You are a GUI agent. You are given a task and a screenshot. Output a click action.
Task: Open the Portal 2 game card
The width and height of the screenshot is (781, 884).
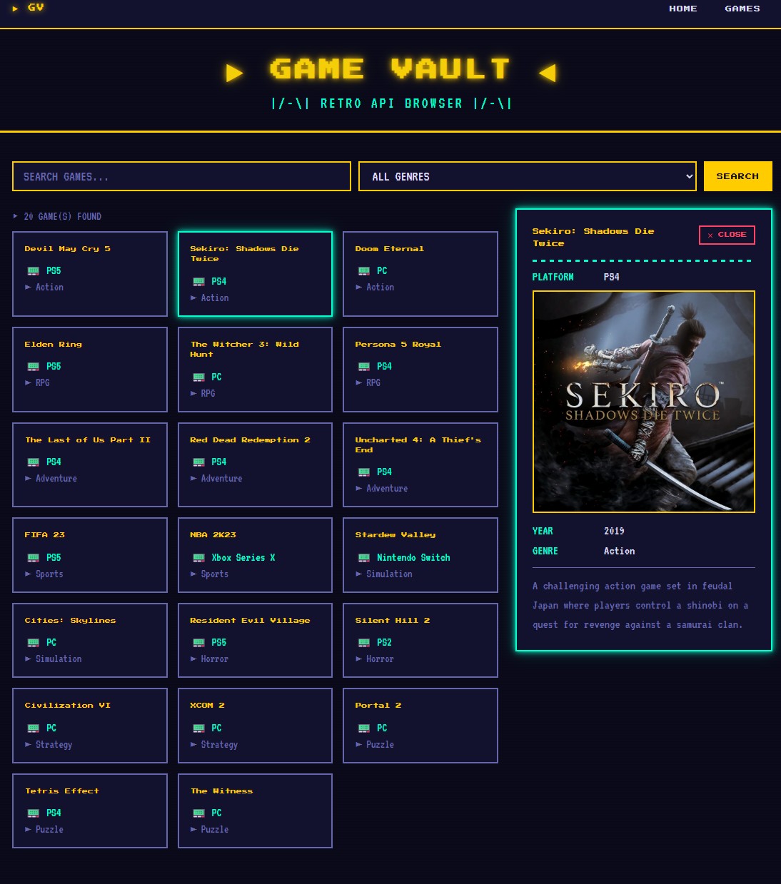coord(420,726)
